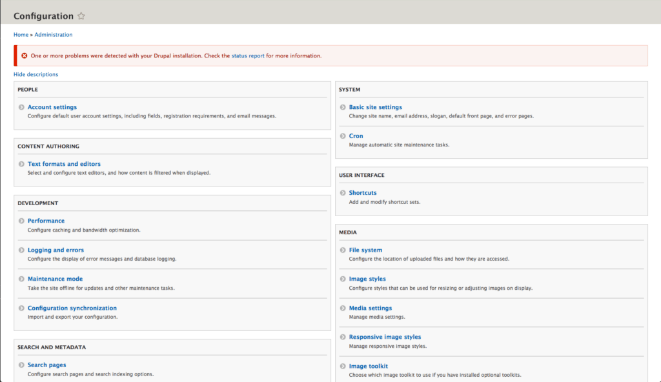Click the red error icon in the warning banner

[25, 55]
